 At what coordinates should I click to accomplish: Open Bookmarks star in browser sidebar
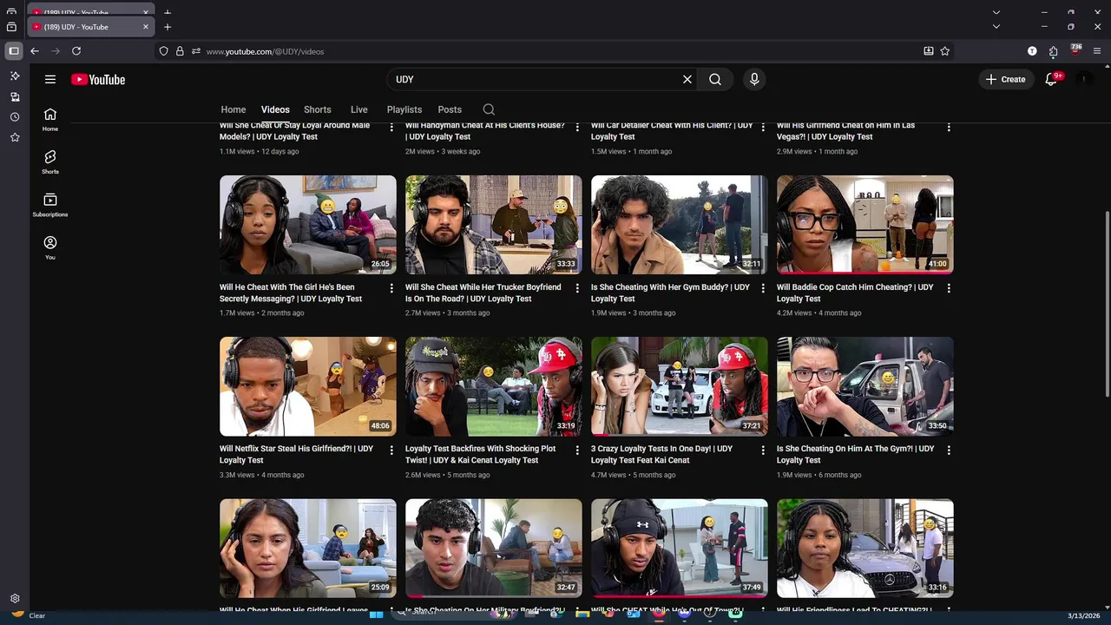click(15, 137)
